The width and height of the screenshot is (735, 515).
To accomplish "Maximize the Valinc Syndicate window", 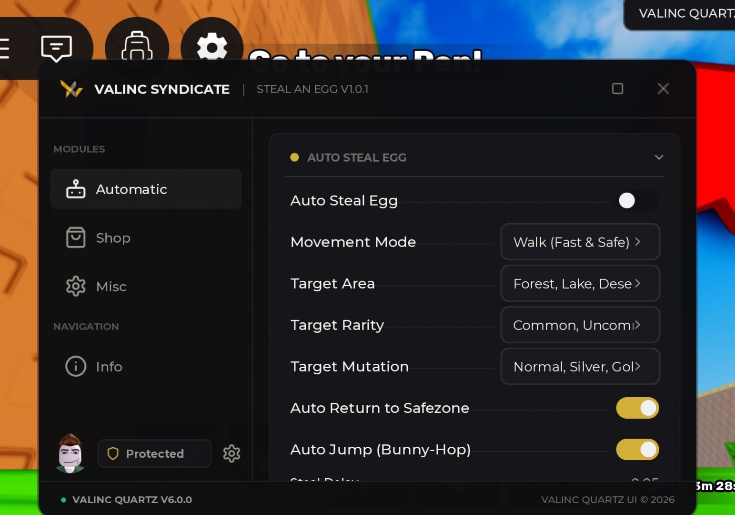I will coord(617,89).
